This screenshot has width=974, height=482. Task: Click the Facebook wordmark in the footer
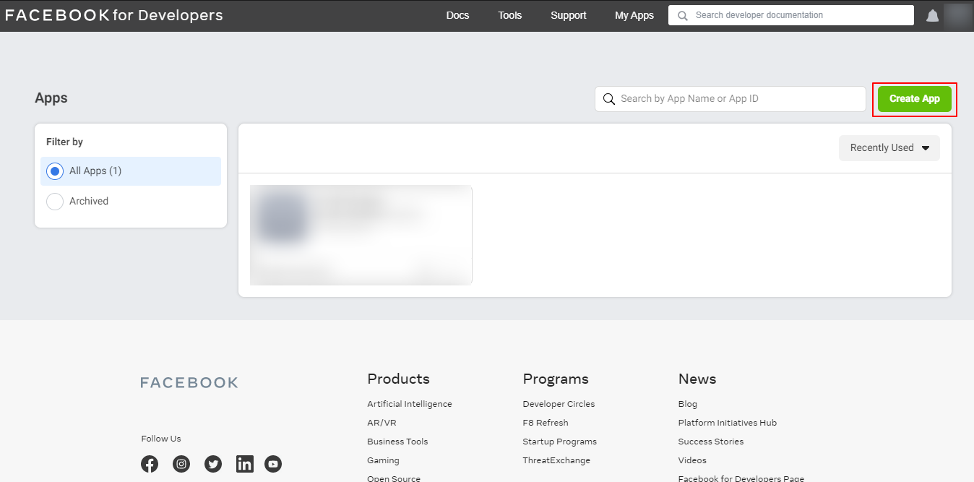tap(189, 382)
